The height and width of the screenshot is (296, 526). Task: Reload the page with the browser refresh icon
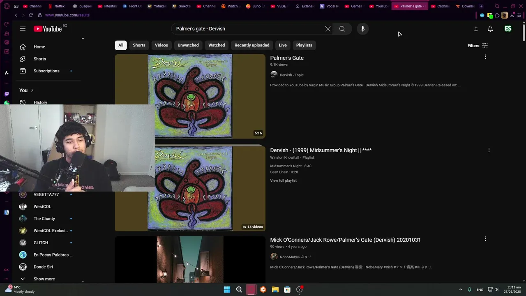(31, 15)
